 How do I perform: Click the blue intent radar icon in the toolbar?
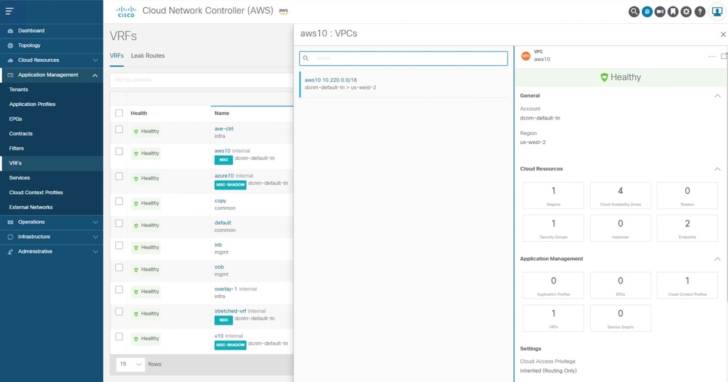point(647,11)
